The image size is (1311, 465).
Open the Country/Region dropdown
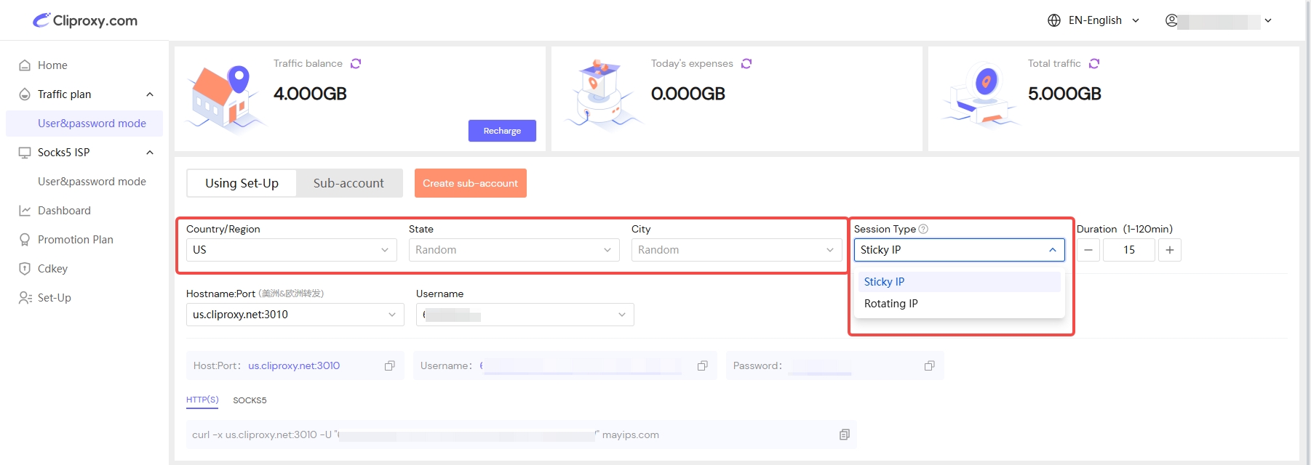(x=291, y=250)
